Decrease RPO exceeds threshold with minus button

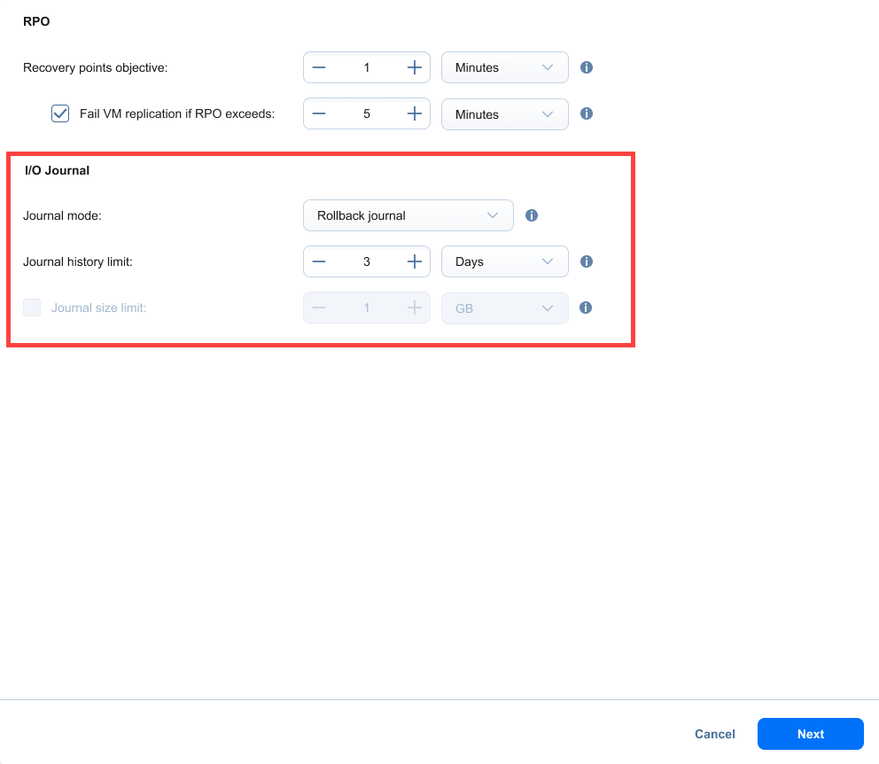tap(319, 113)
